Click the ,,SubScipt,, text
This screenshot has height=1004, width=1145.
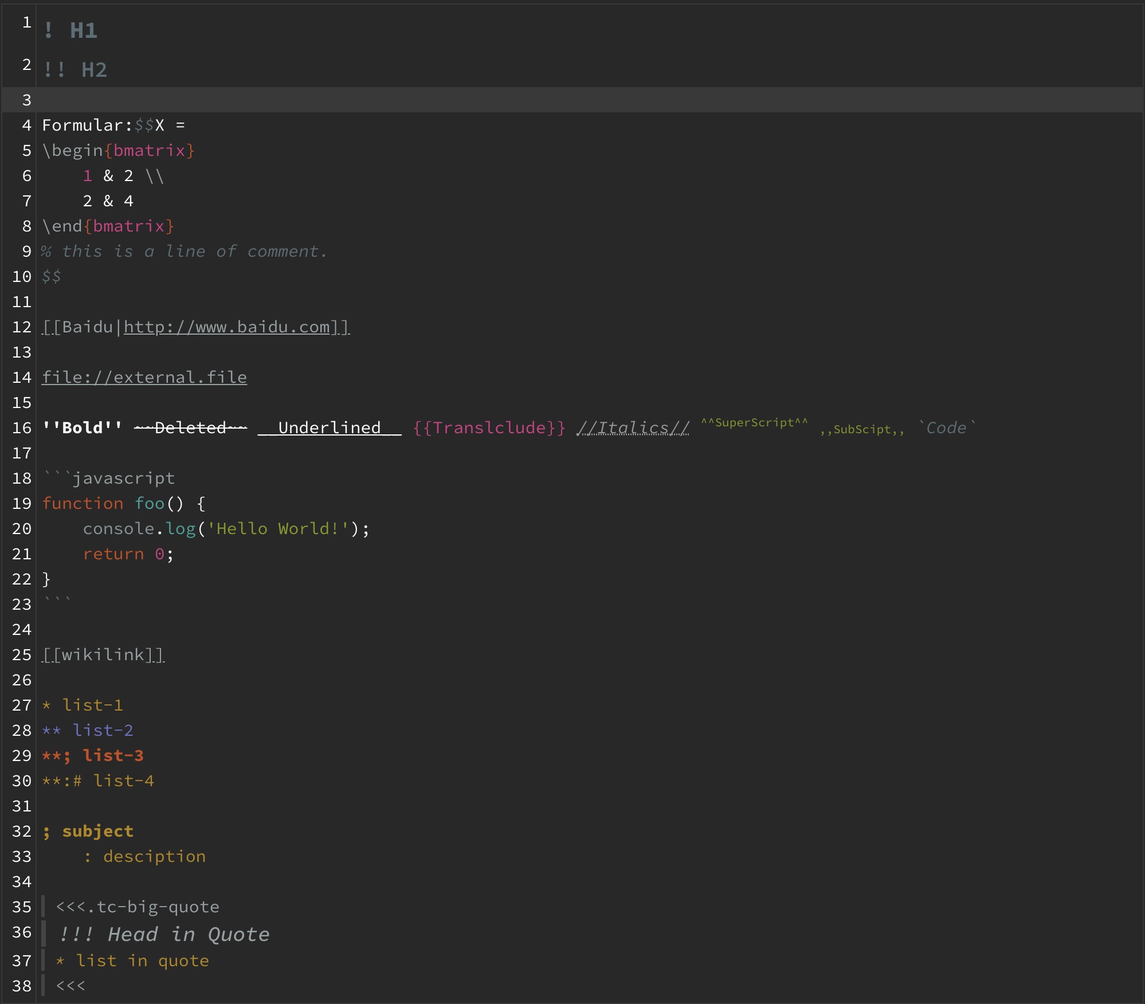pos(862,430)
